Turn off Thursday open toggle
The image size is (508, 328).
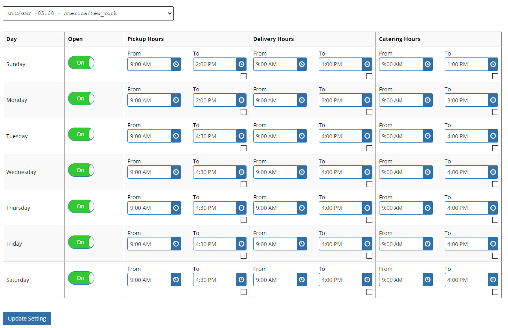point(81,206)
